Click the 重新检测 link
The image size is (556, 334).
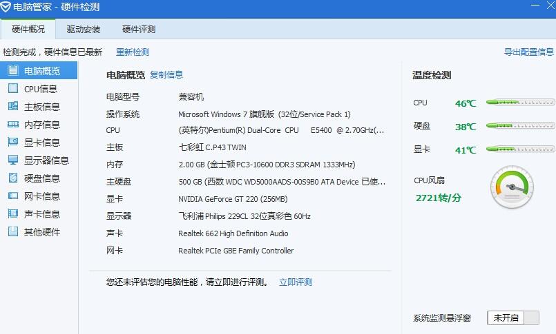point(133,52)
